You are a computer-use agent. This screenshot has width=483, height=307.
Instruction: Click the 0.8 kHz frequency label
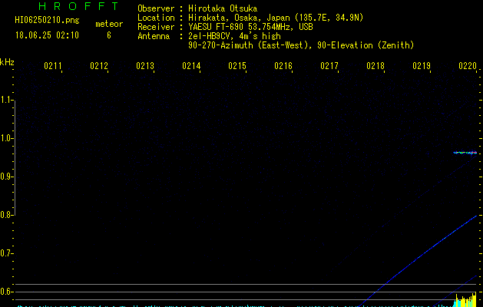pyautogui.click(x=6, y=215)
